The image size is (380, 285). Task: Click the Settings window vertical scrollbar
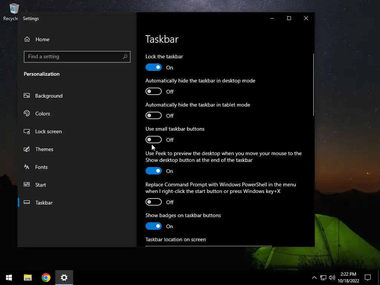[313, 85]
